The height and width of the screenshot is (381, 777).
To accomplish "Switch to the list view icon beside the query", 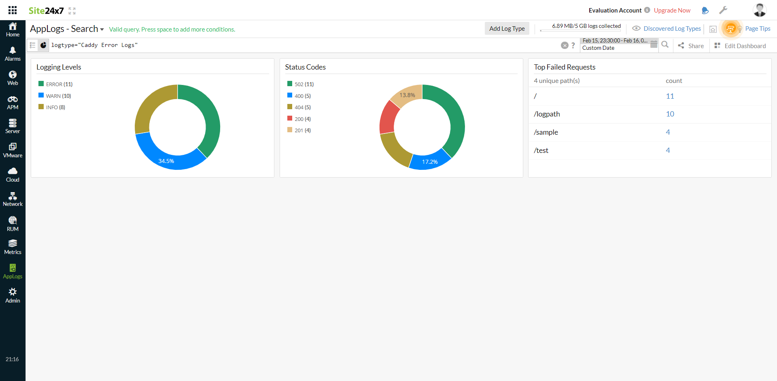I will click(x=32, y=45).
